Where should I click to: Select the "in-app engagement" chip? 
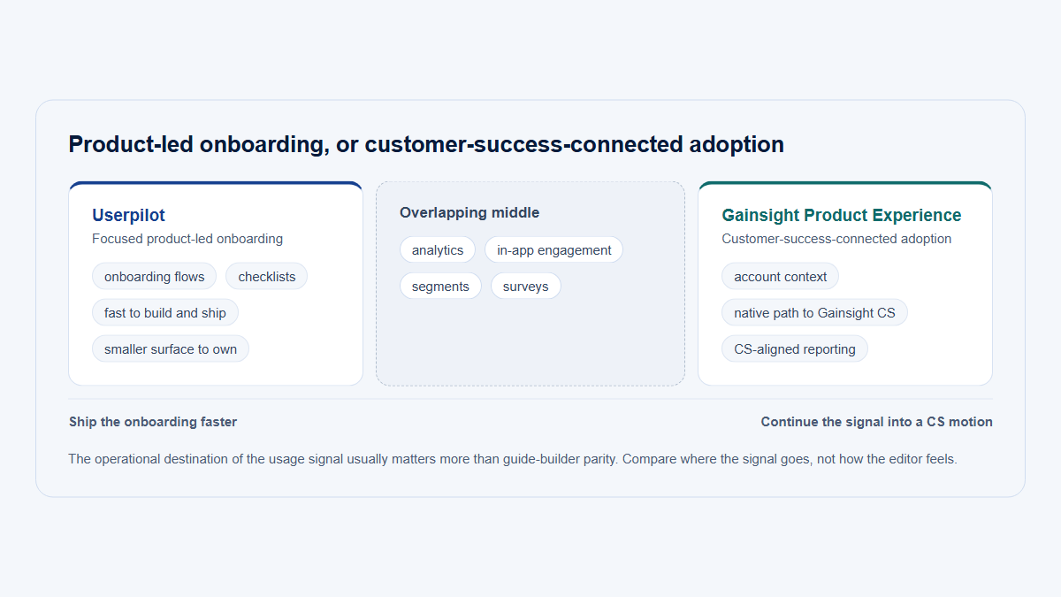554,250
